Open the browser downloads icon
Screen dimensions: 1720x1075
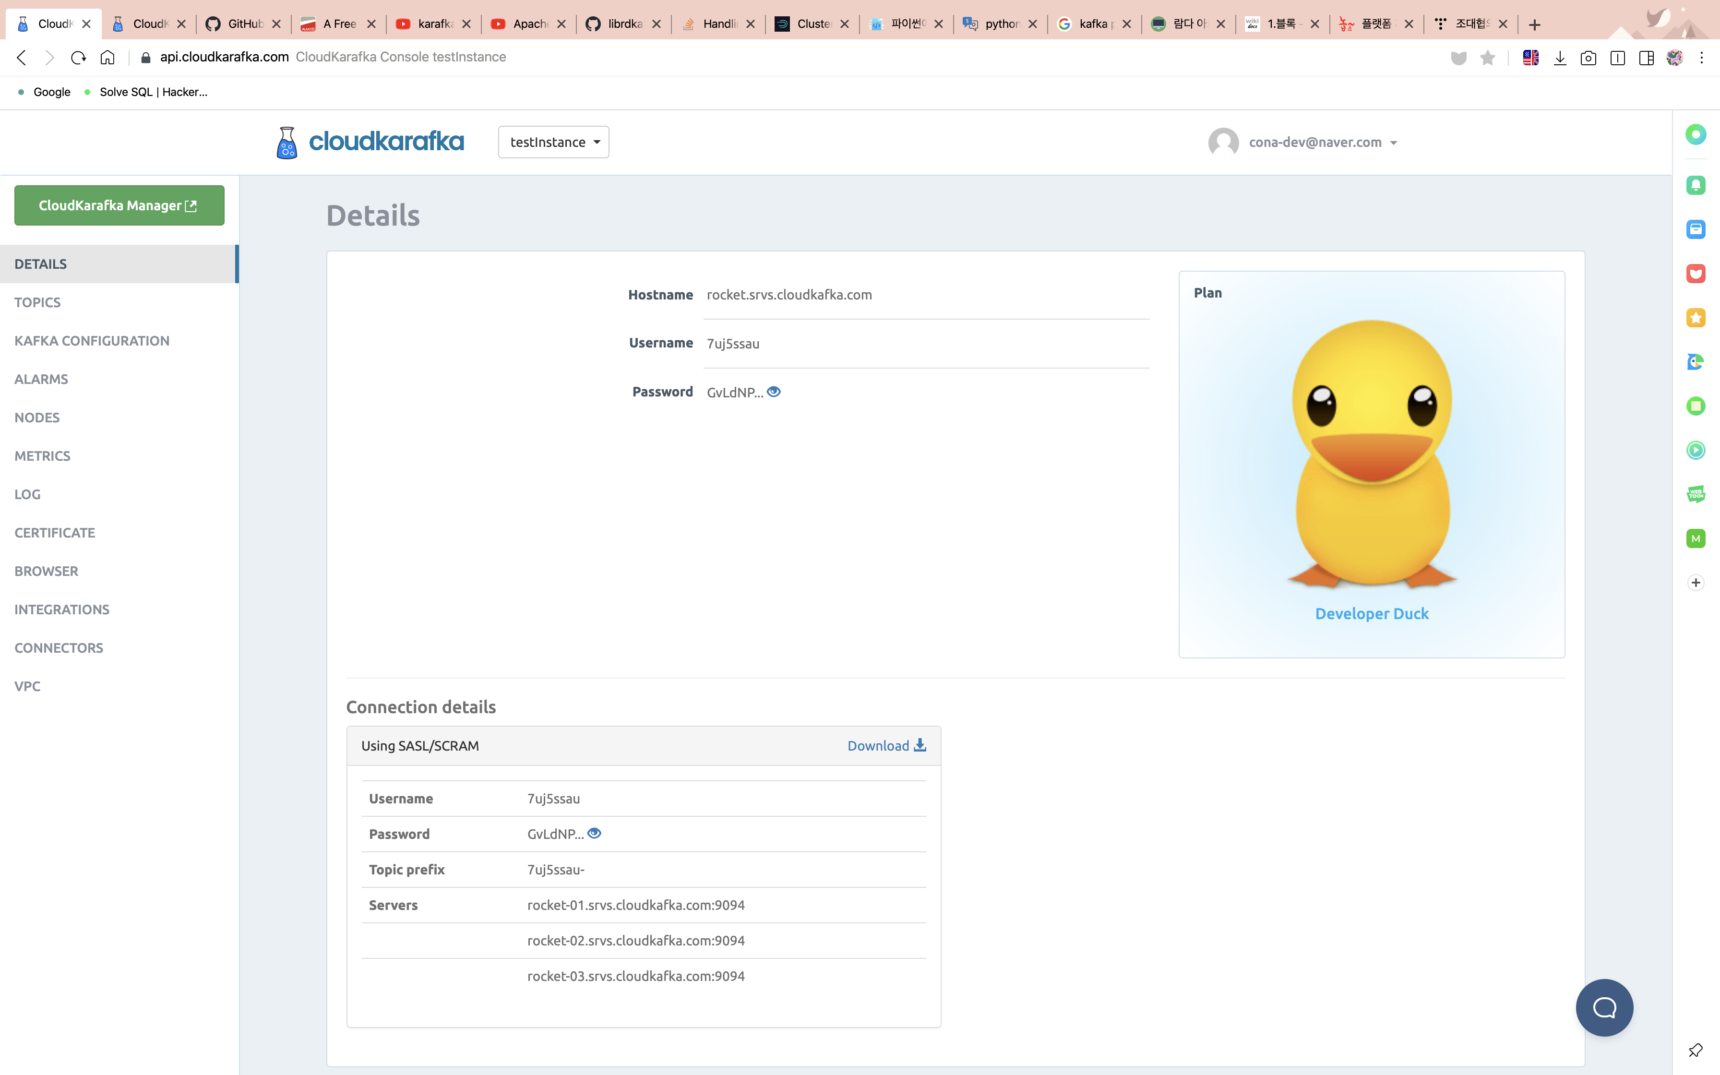1559,58
